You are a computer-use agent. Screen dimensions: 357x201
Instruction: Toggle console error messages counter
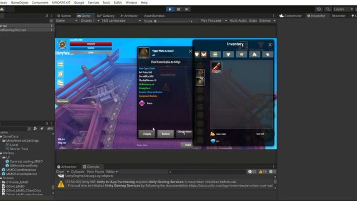pos(272,171)
